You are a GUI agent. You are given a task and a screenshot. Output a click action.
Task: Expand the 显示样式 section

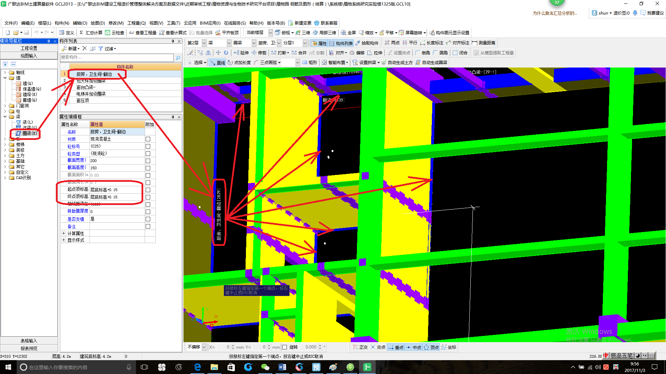[63, 240]
